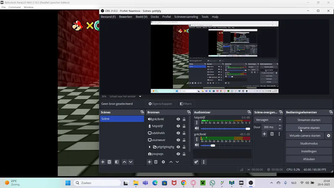334x188 pixels.
Task: Click Streamen starten button
Action: pyautogui.click(x=309, y=120)
